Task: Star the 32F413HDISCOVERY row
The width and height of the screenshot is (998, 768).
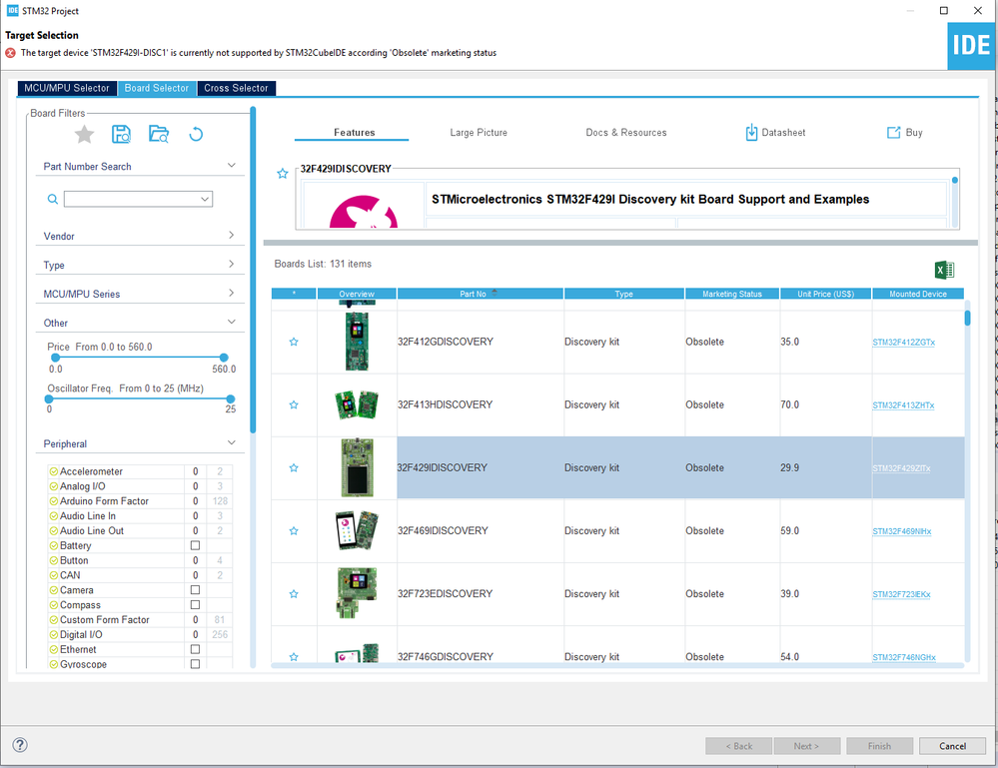Action: (294, 404)
